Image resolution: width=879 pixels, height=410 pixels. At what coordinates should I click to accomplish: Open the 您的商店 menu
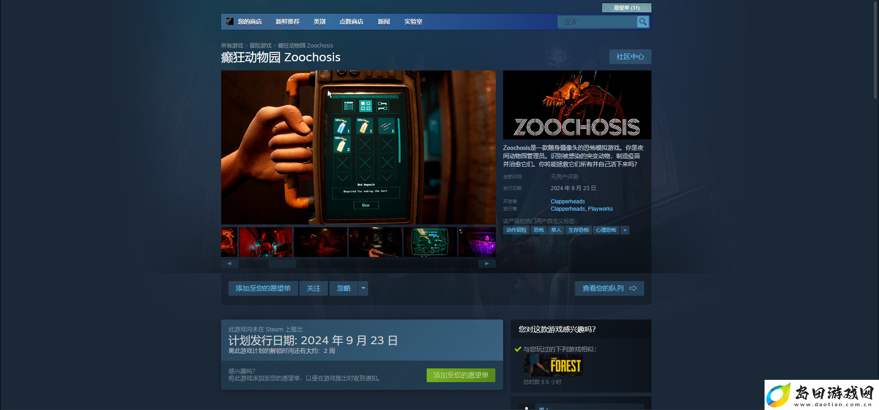[x=250, y=21]
